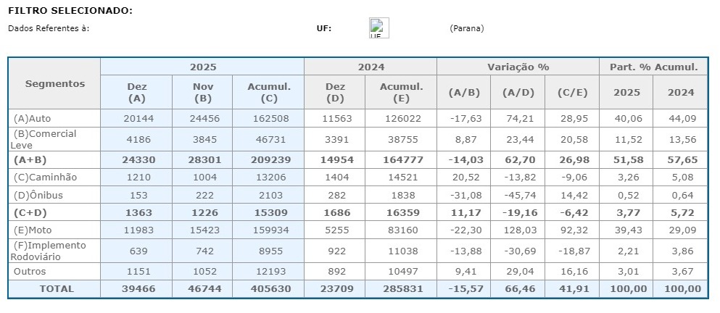Image resolution: width=720 pixels, height=313 pixels.
Task: Click the Part. % Acumul. header
Action: point(653,67)
